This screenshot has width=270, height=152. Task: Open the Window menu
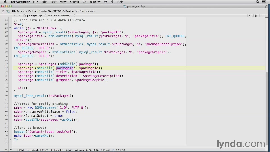tap(95, 2)
